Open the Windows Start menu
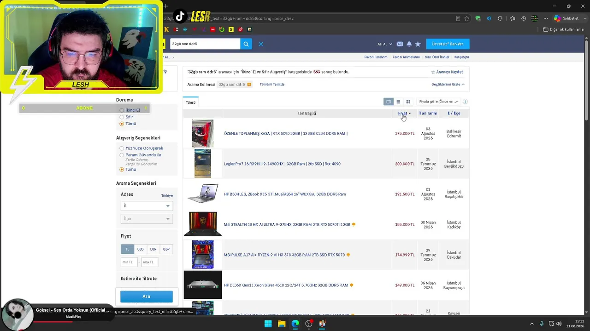The height and width of the screenshot is (331, 590). [268, 324]
